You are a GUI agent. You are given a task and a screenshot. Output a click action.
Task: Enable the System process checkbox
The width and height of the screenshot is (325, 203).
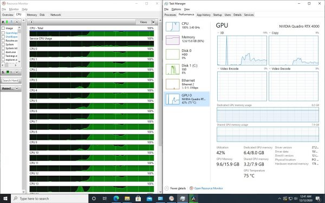pyautogui.click(x=3, y=44)
